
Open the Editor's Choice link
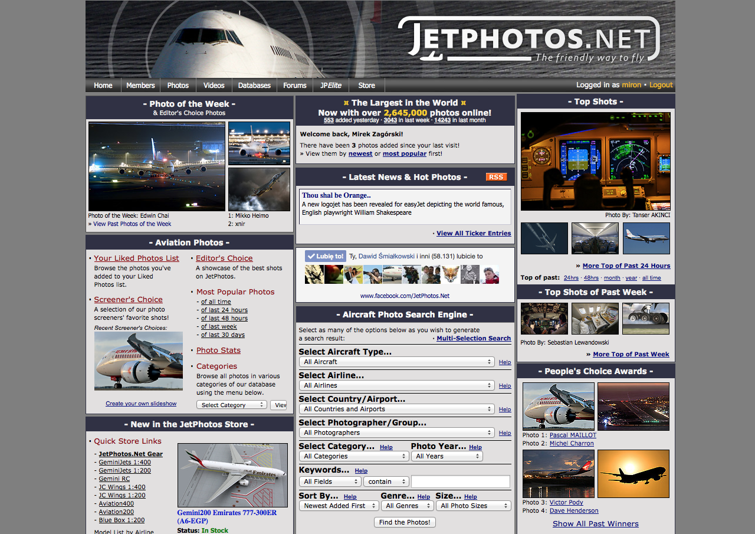[x=224, y=258]
